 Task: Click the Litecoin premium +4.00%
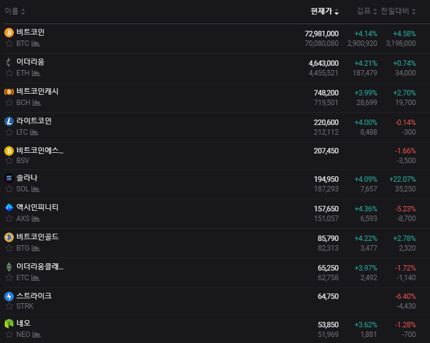[x=366, y=123]
